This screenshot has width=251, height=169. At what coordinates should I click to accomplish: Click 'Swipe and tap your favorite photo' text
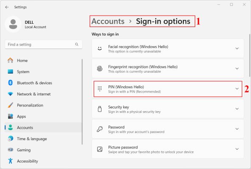tap(151, 152)
